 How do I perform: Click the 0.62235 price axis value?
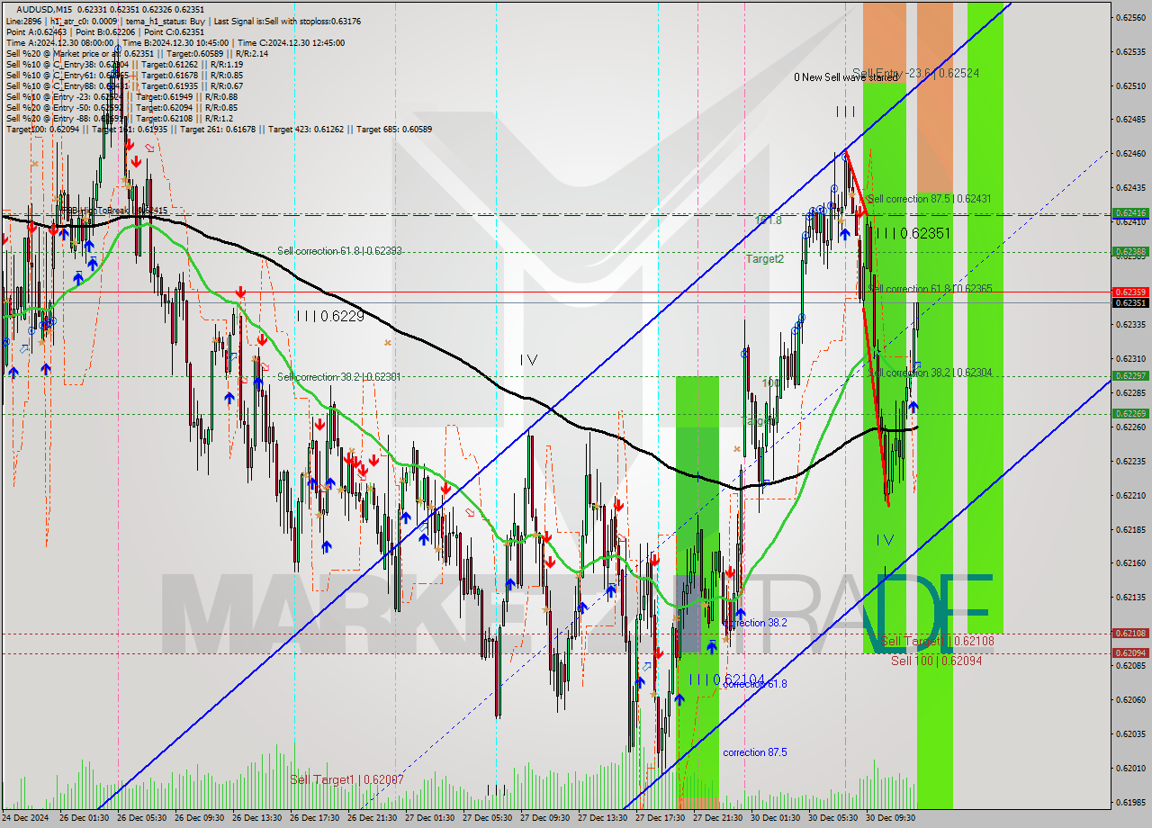[x=1130, y=461]
